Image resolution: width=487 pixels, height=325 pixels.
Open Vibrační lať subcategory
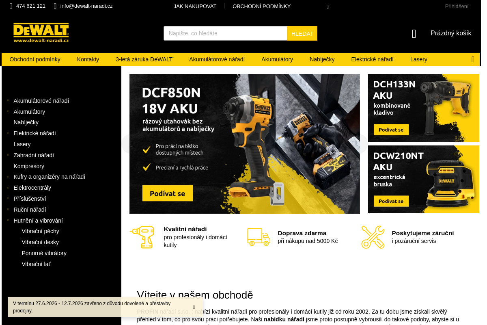click(36, 264)
